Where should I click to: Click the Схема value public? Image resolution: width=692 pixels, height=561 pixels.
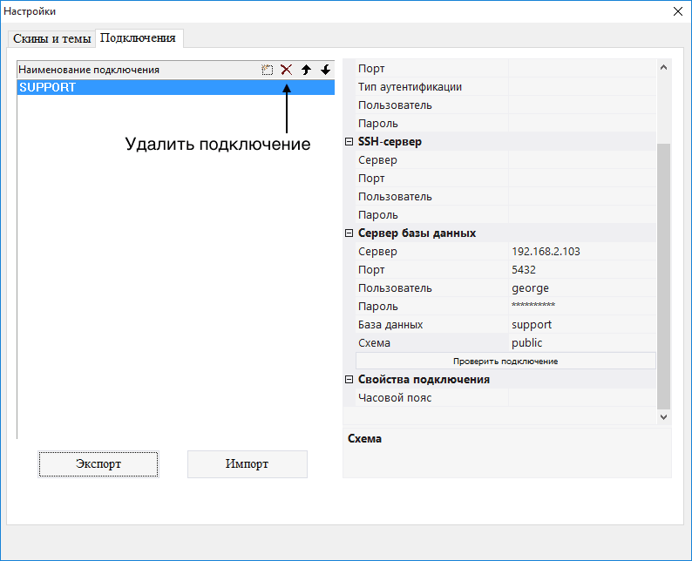coord(581,343)
